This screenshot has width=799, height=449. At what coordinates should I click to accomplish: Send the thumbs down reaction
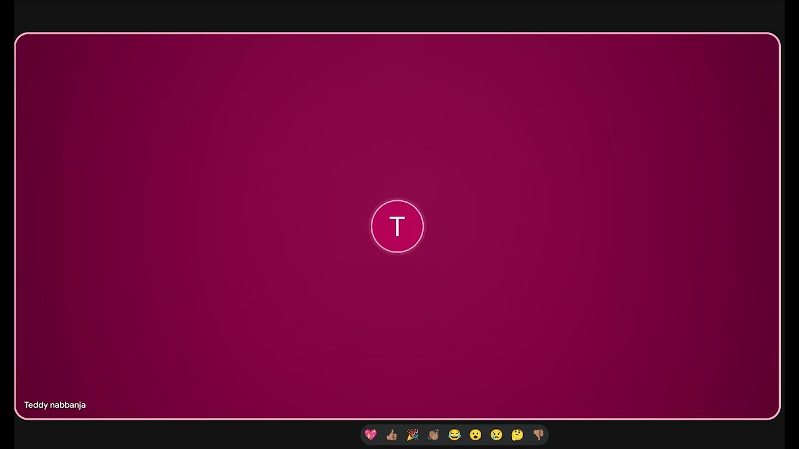tap(538, 435)
